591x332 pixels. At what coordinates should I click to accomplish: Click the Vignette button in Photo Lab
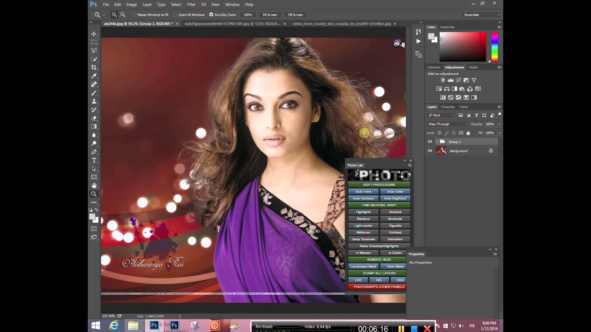tap(395, 225)
